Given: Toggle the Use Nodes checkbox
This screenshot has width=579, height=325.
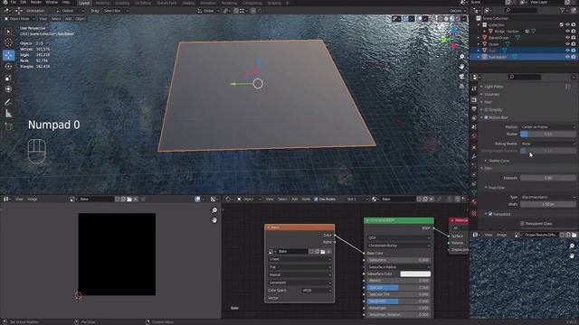Looking at the screenshot, I should [x=316, y=199].
